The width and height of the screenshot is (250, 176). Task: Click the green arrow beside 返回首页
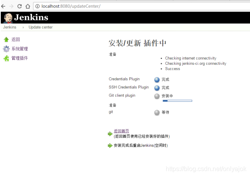110,134
